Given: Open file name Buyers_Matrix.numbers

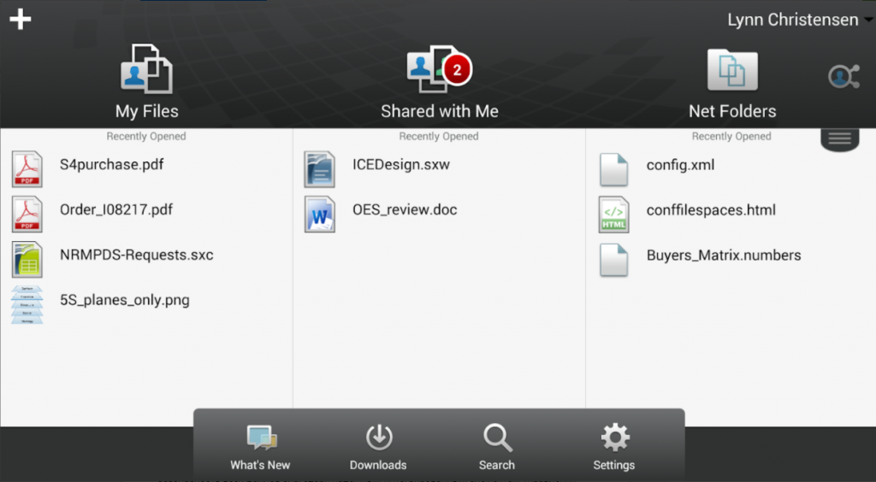Looking at the screenshot, I should (x=724, y=256).
